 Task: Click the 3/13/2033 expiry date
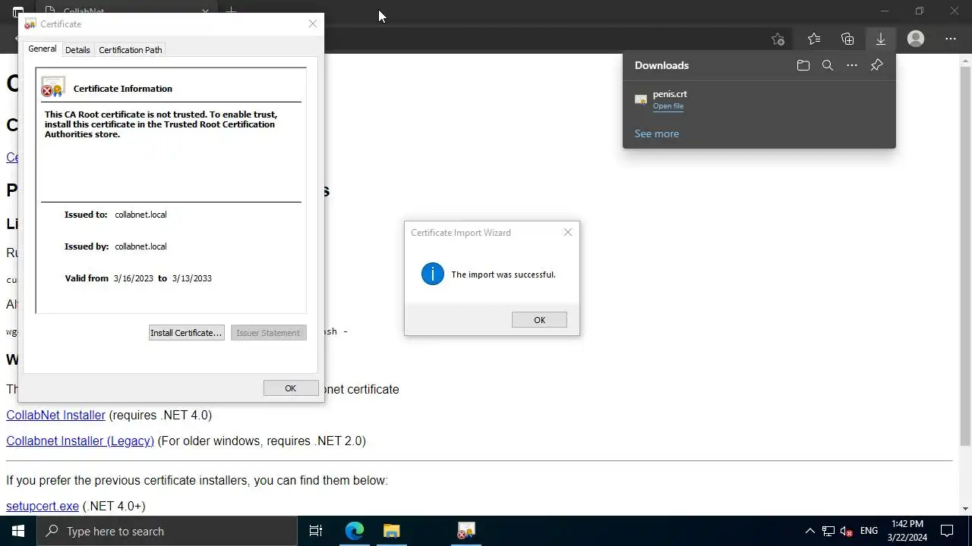[192, 278]
